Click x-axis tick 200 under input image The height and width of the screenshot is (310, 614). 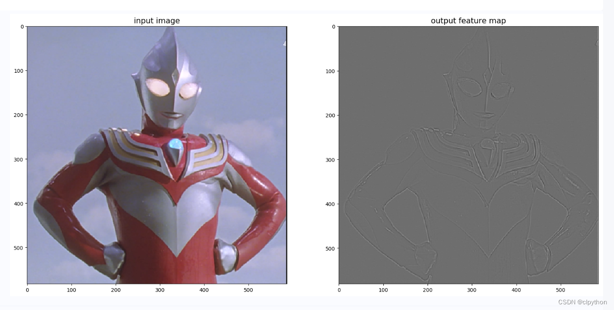point(116,289)
